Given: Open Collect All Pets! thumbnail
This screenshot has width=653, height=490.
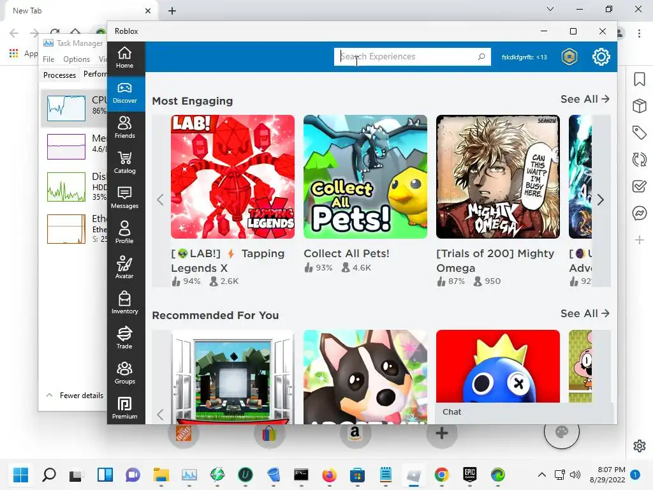Looking at the screenshot, I should (365, 177).
